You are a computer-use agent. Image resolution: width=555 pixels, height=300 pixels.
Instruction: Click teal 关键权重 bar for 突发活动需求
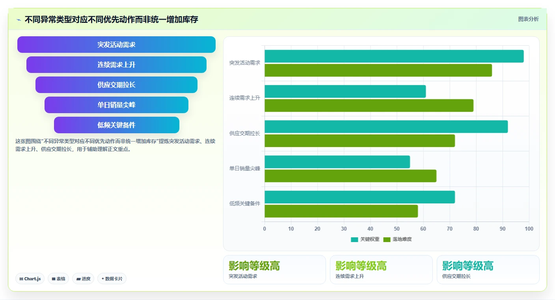394,56
